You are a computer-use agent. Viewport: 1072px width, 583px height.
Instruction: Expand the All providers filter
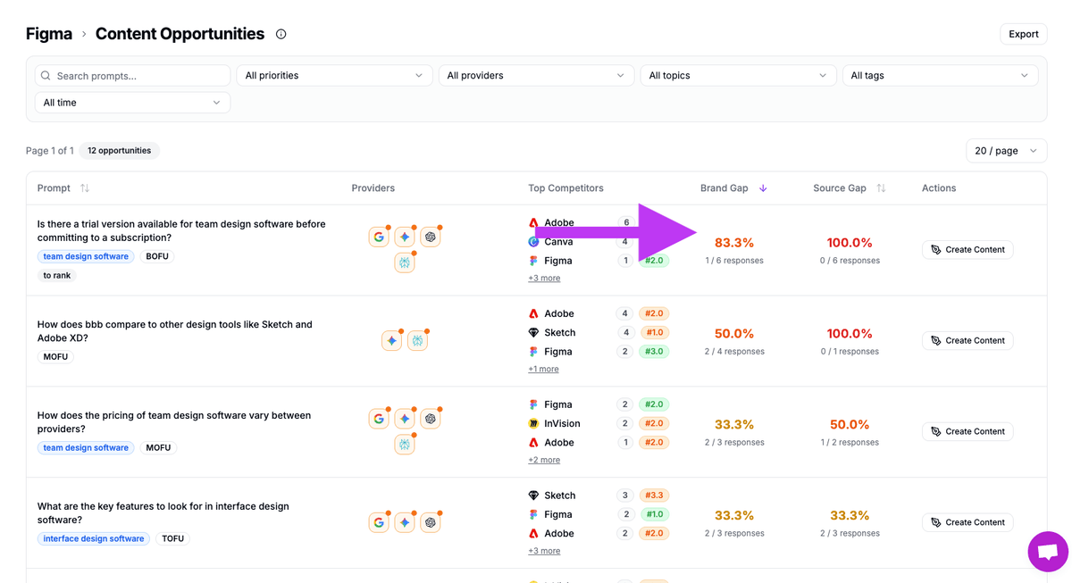tap(536, 76)
